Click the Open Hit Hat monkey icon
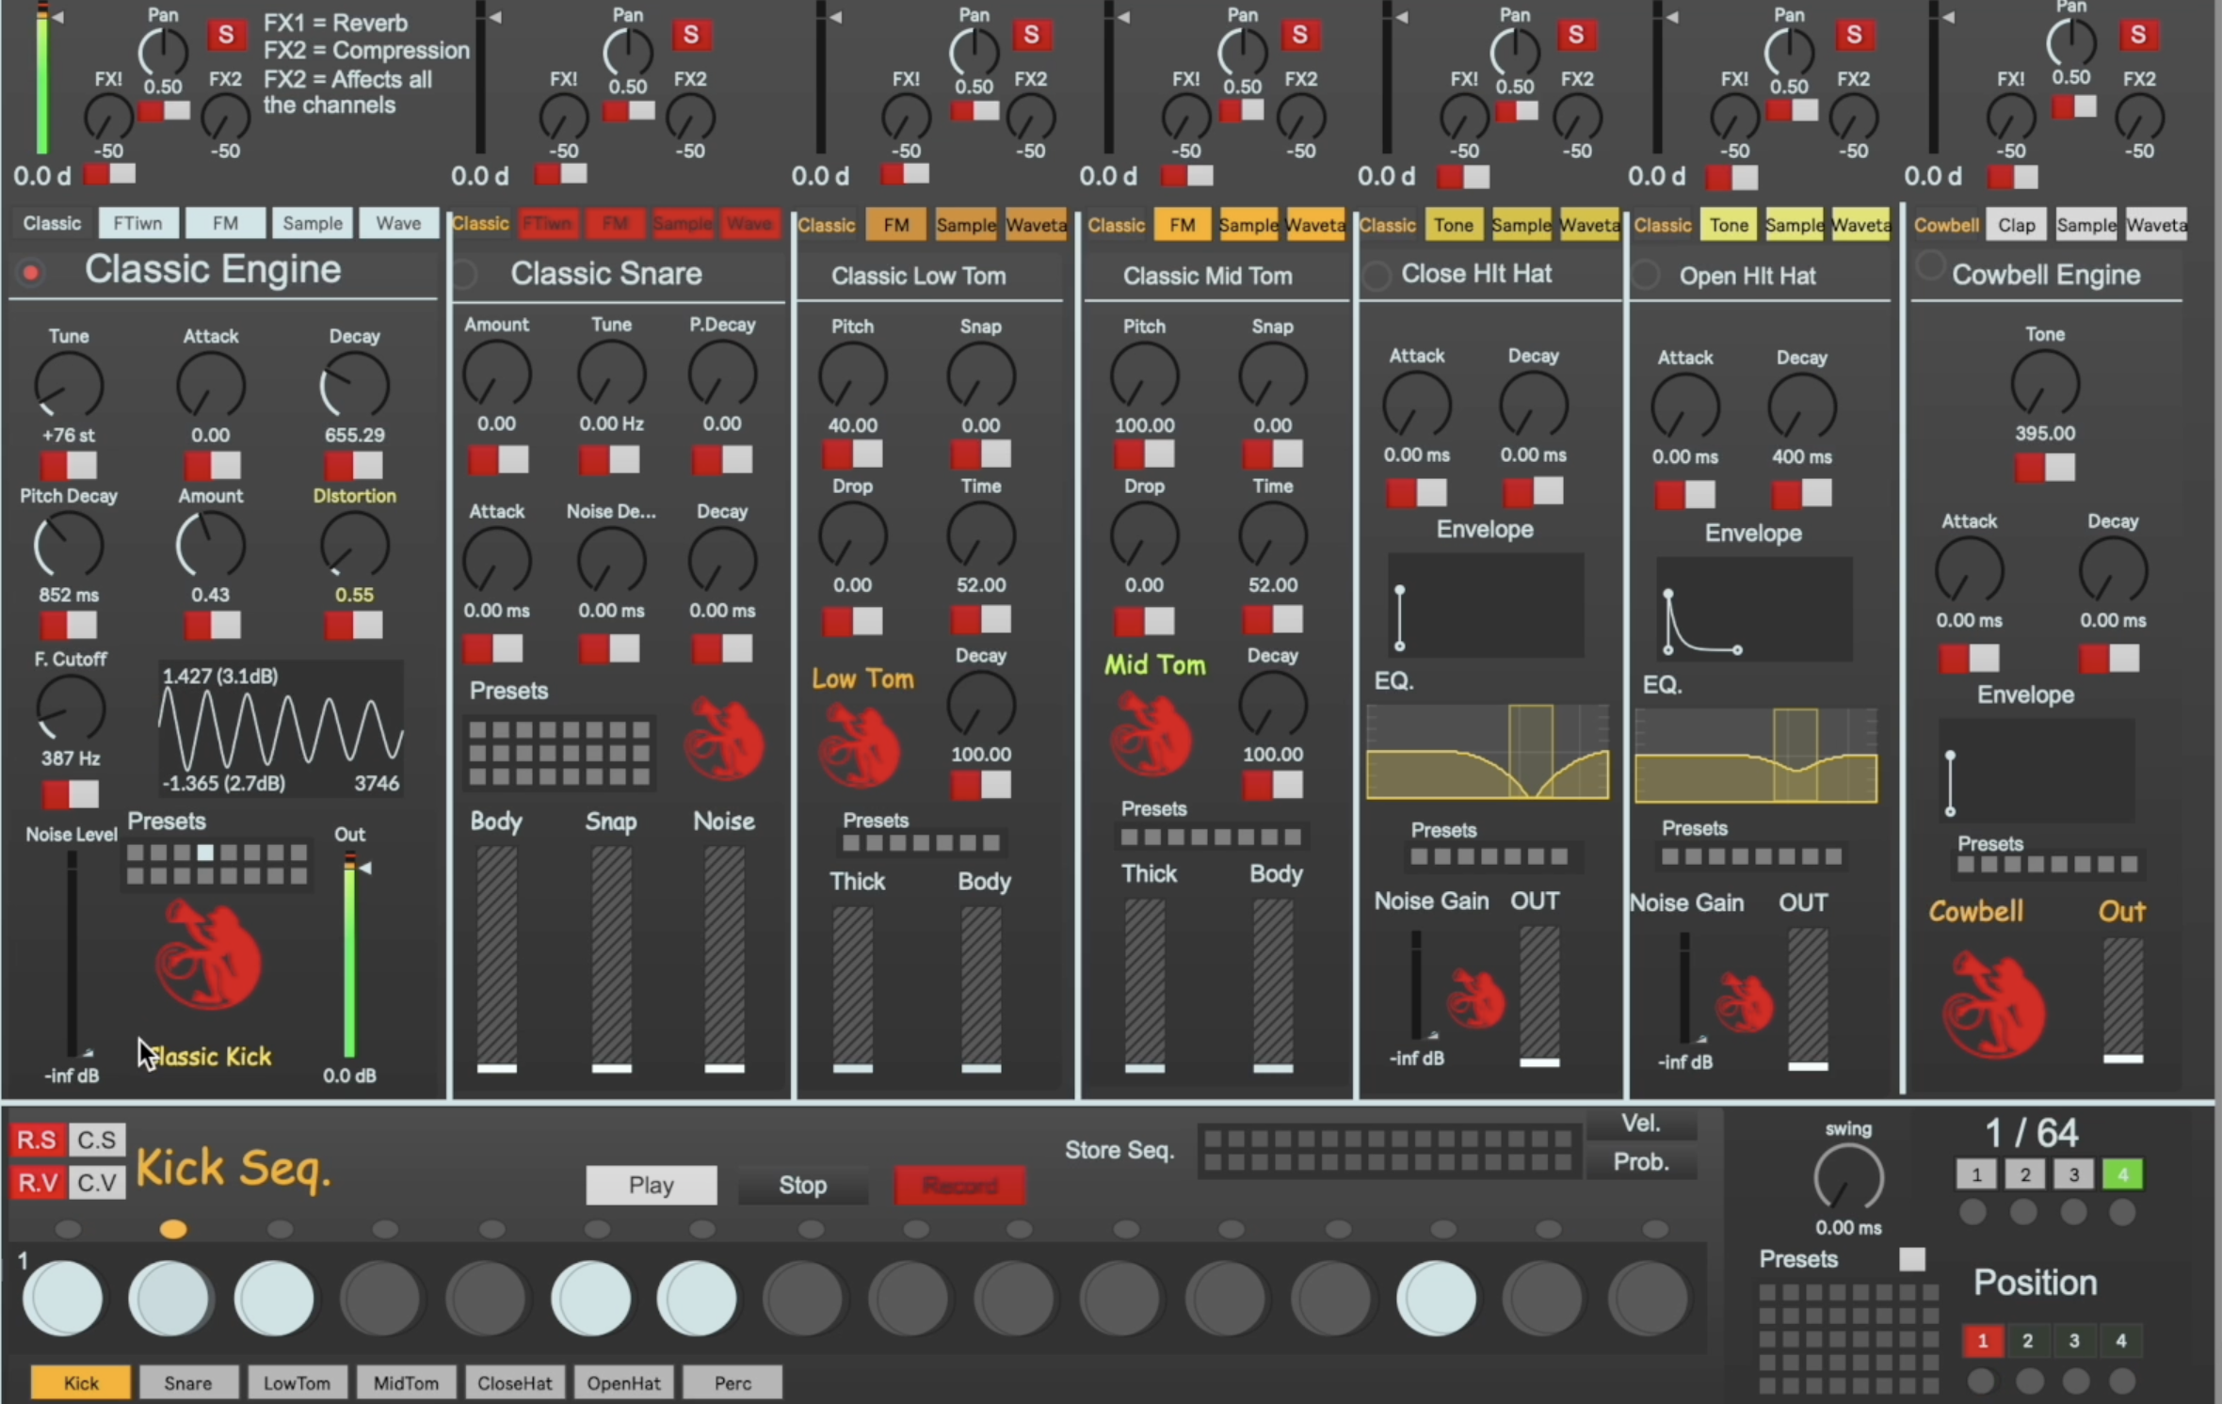 pos(1744,1003)
